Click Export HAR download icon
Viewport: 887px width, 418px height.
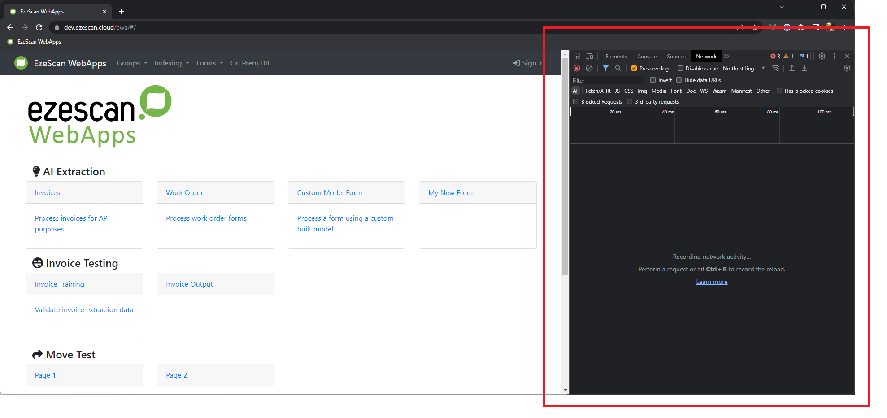804,68
